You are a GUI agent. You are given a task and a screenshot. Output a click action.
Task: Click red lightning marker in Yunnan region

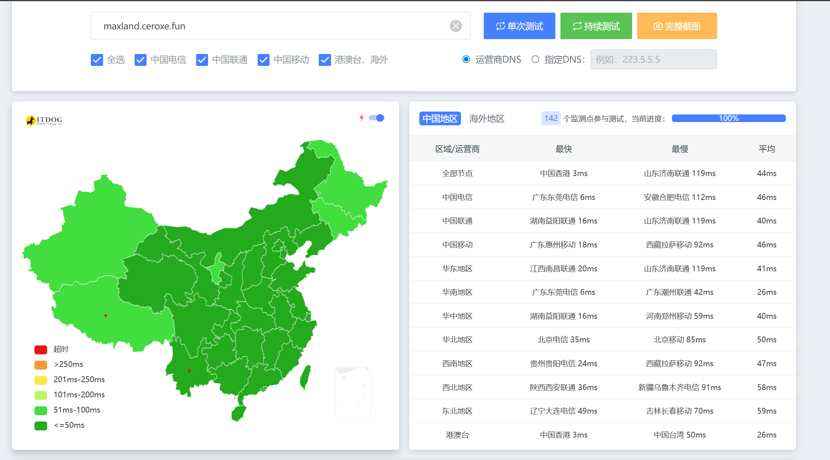[189, 371]
